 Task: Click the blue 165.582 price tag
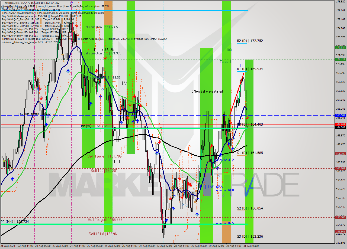(340, 115)
